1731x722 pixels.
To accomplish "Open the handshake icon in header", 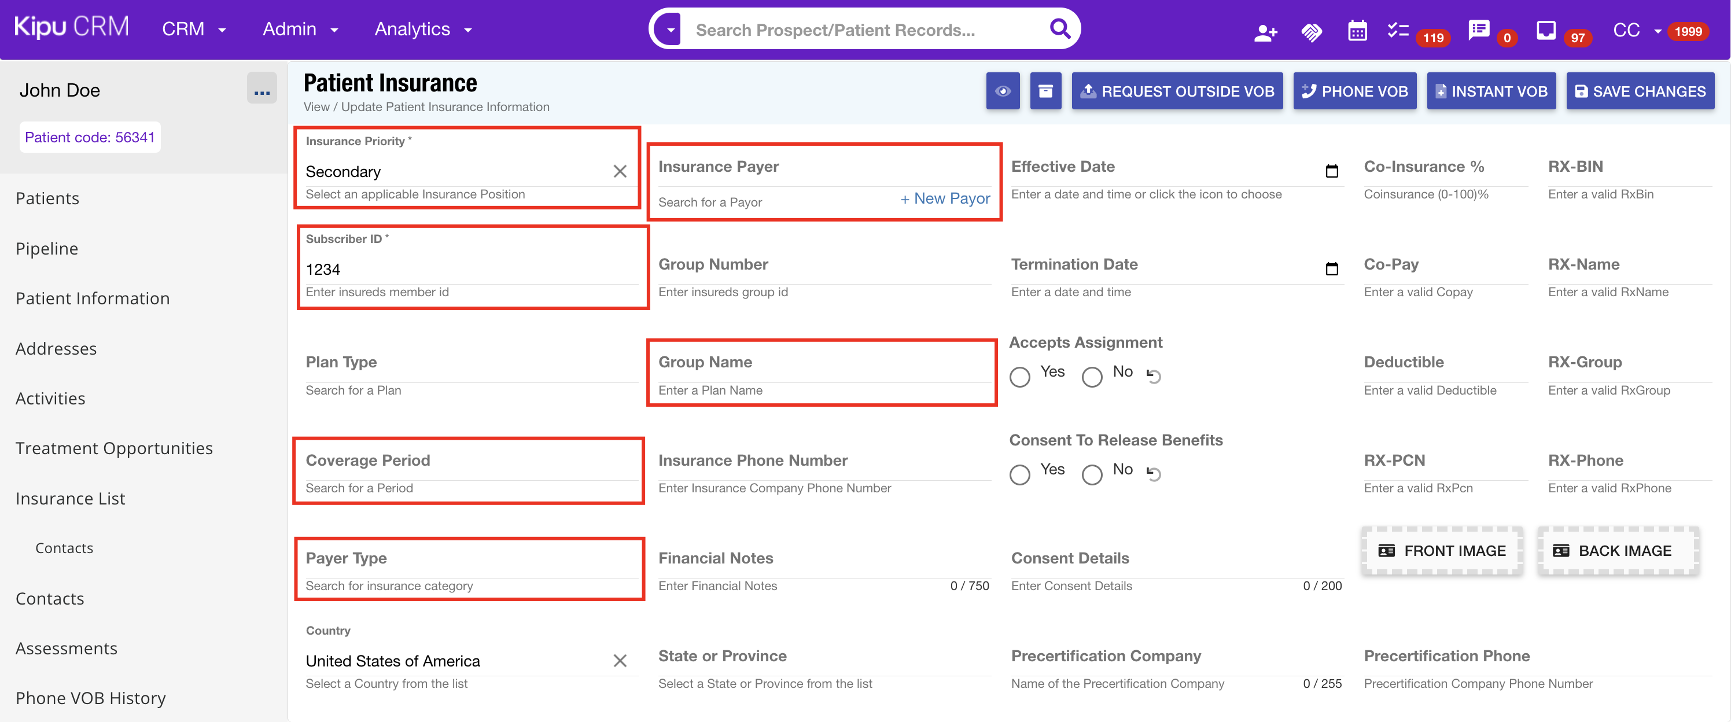I will pyautogui.click(x=1311, y=32).
